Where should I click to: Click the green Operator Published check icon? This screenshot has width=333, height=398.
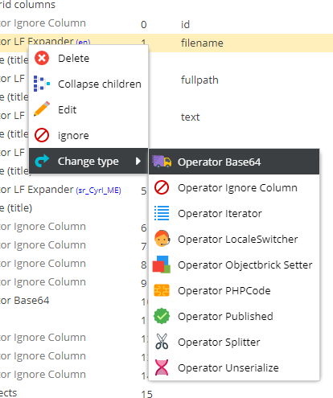(x=162, y=316)
